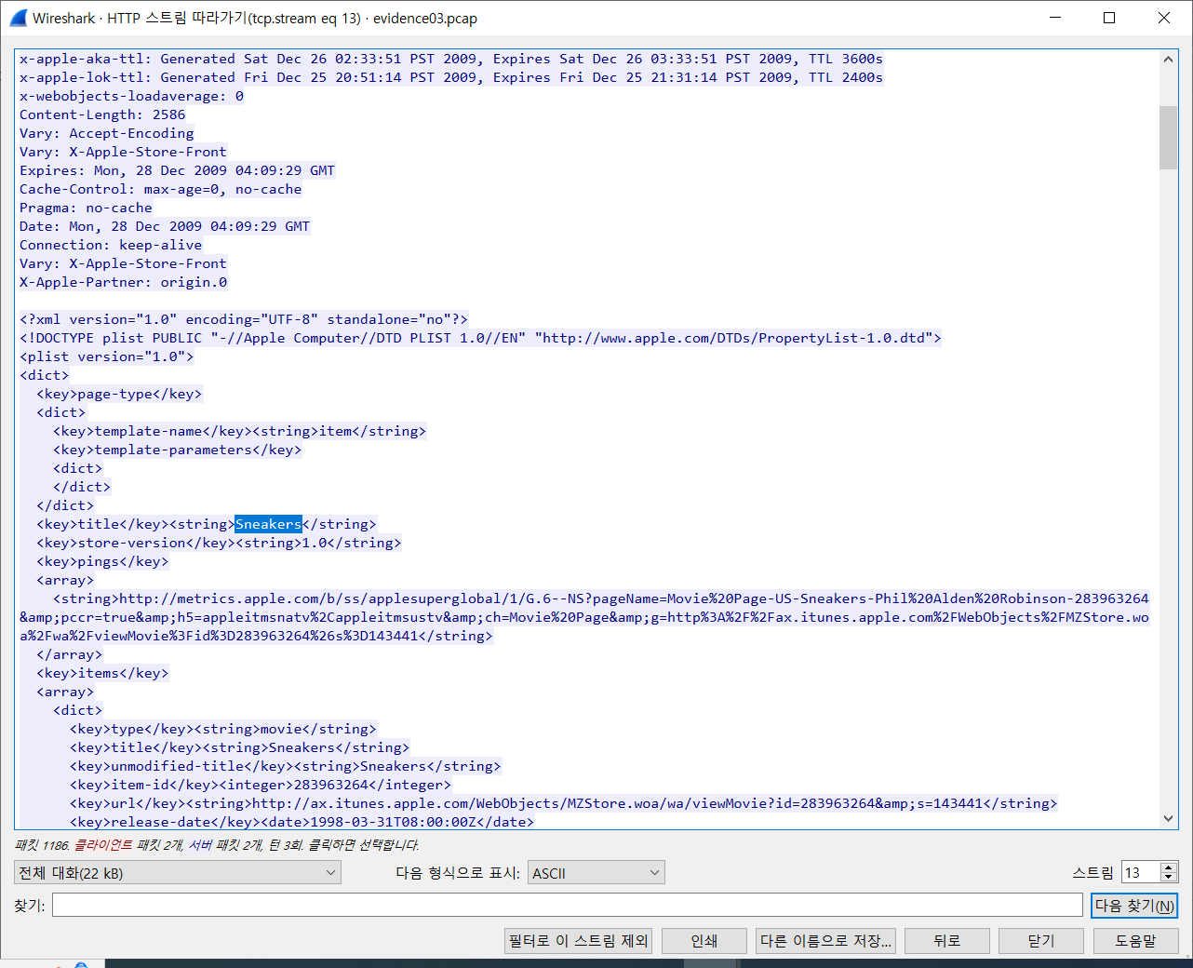The height and width of the screenshot is (968, 1193).
Task: Click the Cache-Control: max-age=0, no-cache line
Action: point(160,189)
